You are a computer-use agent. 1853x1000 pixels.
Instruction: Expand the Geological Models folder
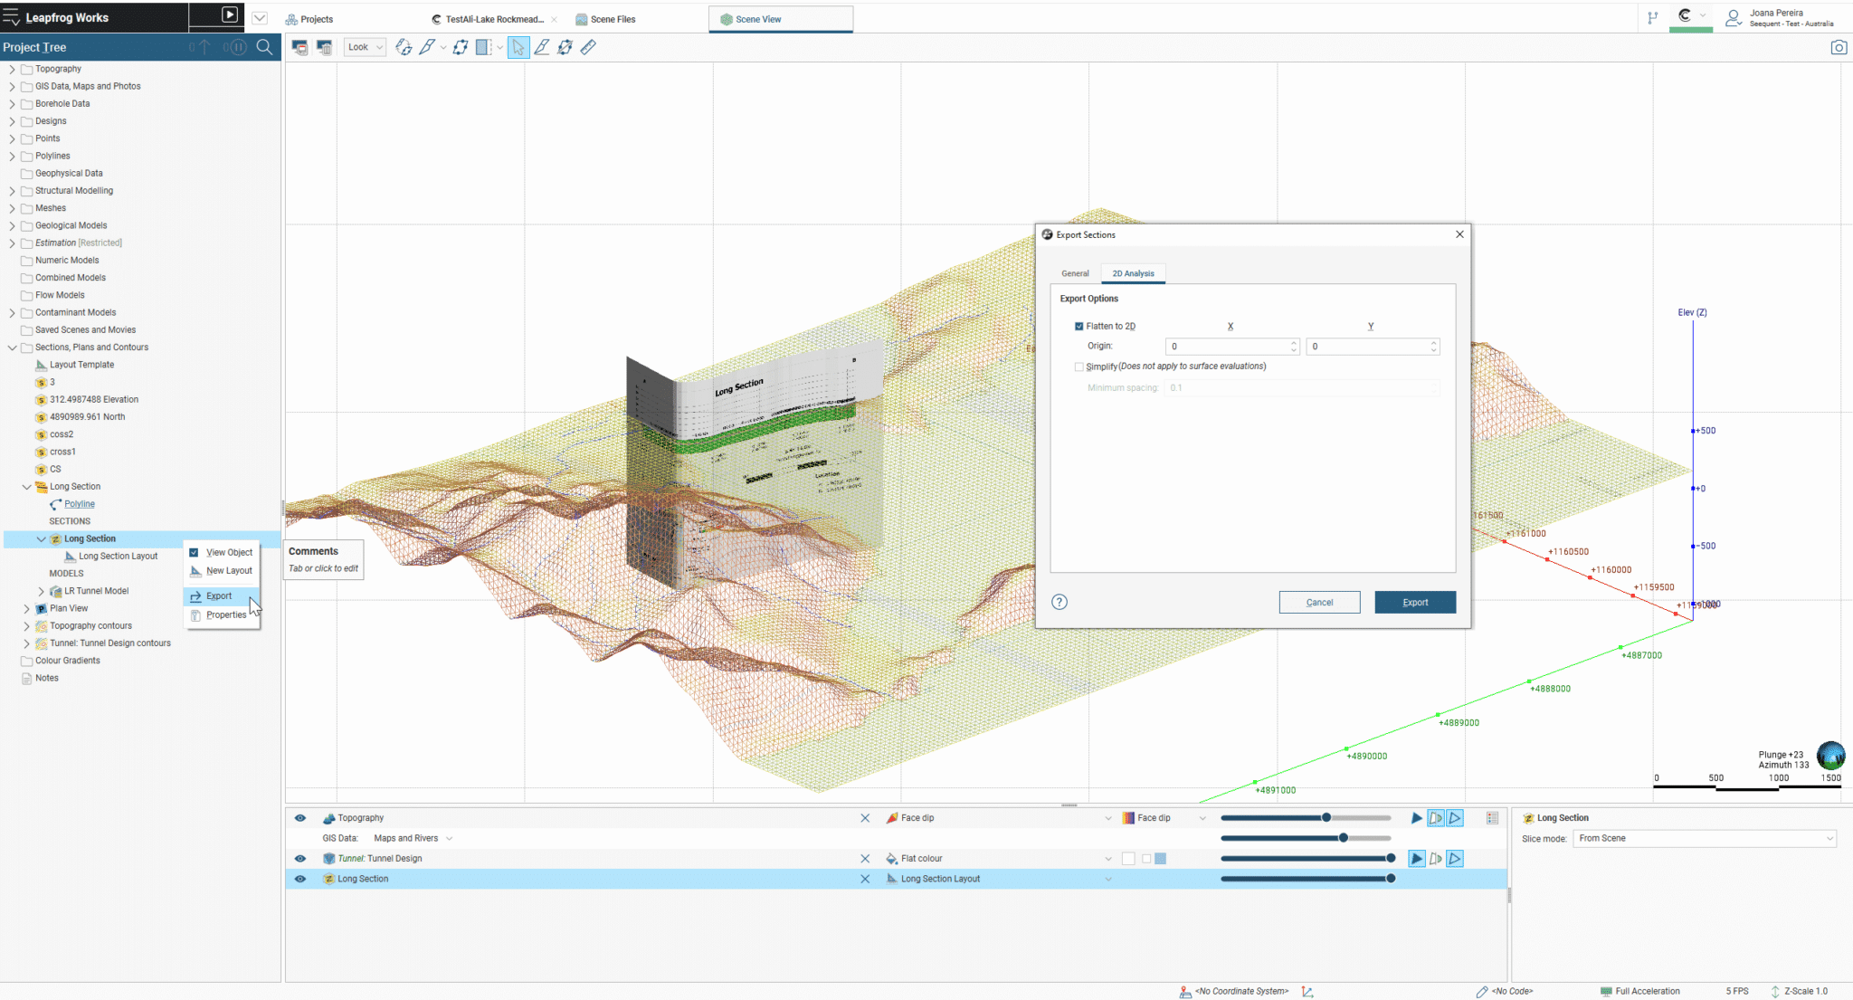coord(12,225)
